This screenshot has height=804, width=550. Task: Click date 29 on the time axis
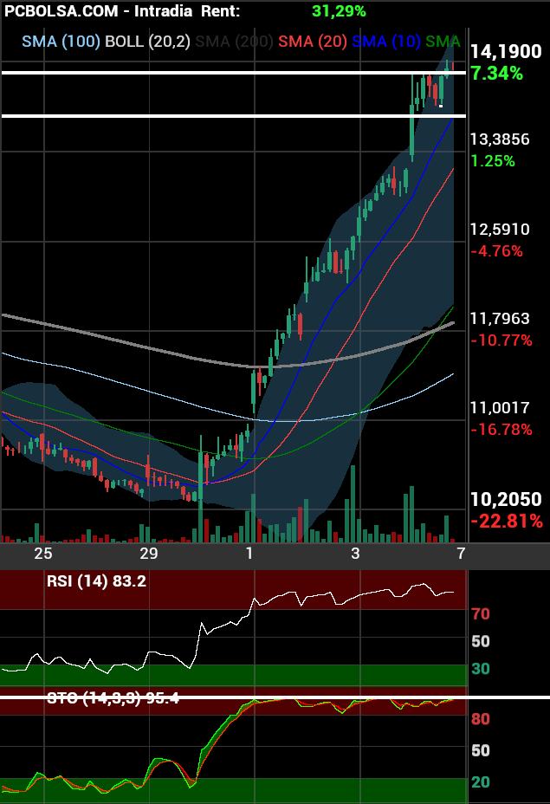click(148, 553)
